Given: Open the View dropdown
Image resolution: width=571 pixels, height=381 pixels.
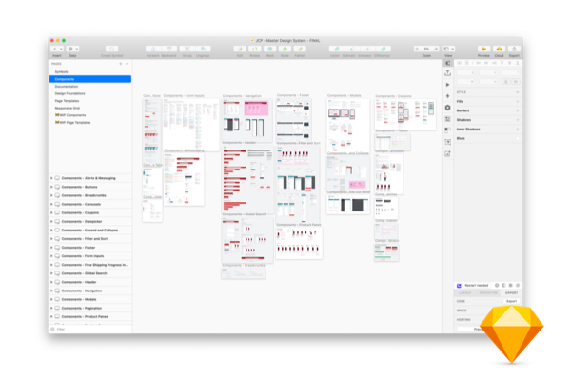Looking at the screenshot, I should pyautogui.click(x=448, y=49).
